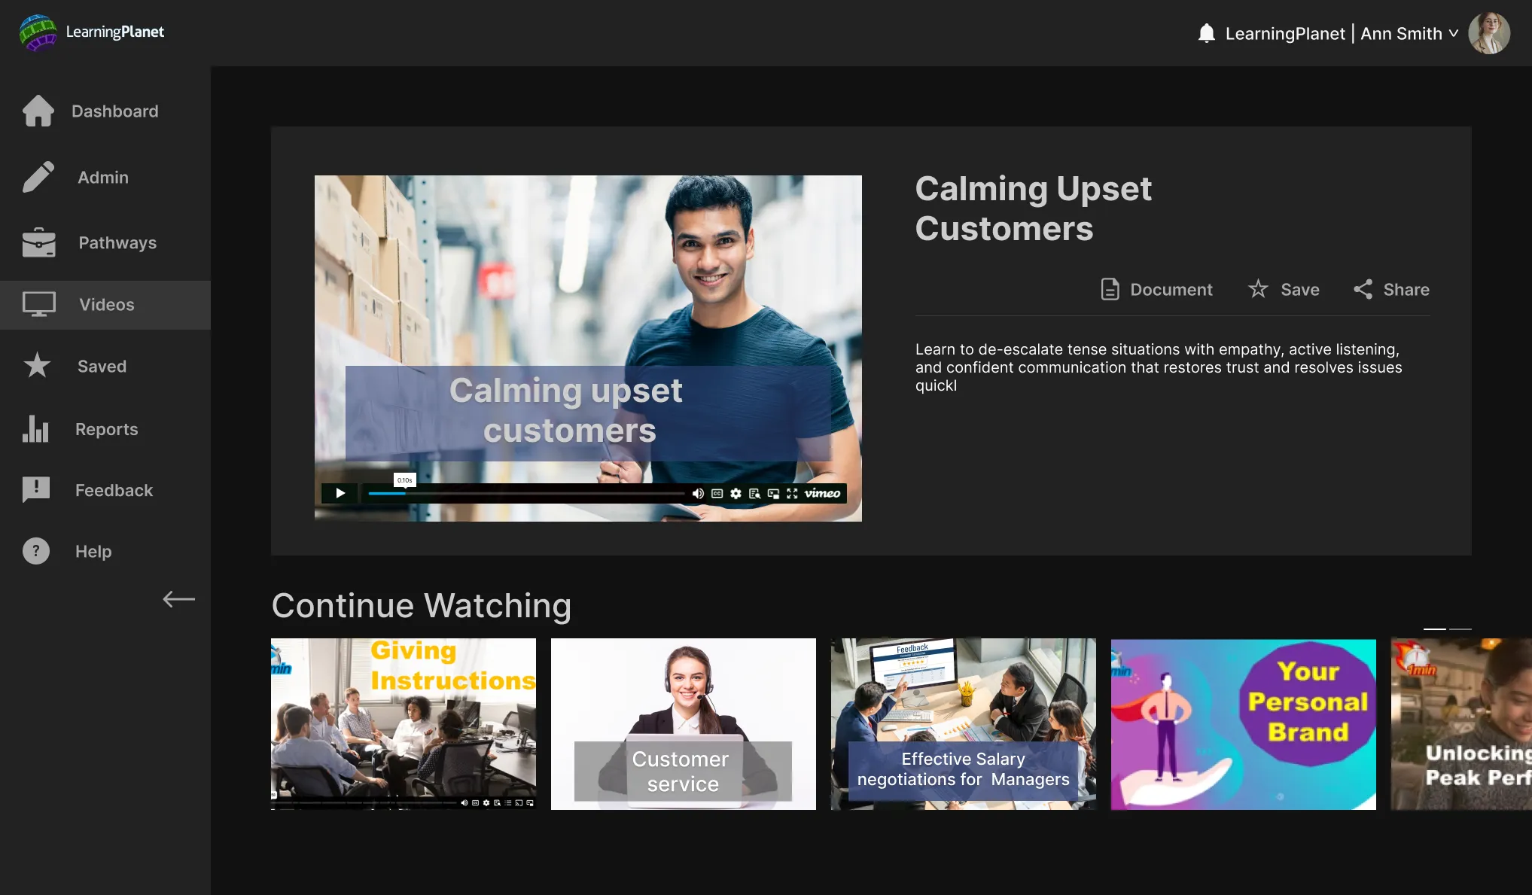Viewport: 1532px width, 895px height.
Task: Mute the video with the volume icon
Action: pyautogui.click(x=698, y=493)
